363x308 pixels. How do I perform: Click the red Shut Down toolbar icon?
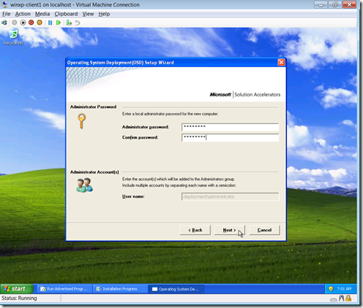[31, 23]
